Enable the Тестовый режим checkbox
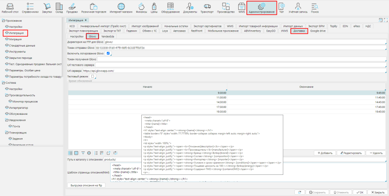Image resolution: width=389 pixels, height=196 pixels. click(92, 76)
